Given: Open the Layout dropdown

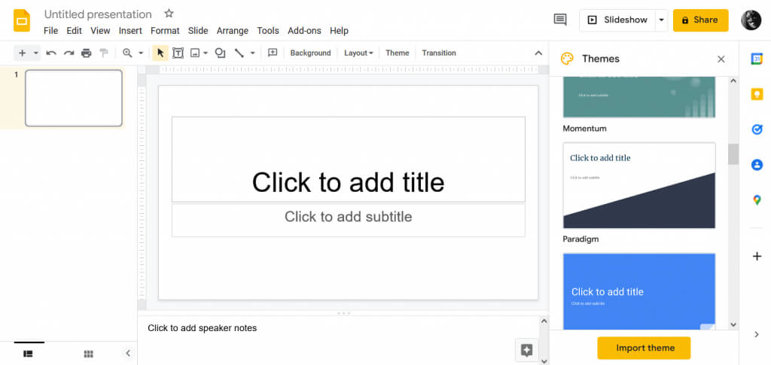Looking at the screenshot, I should click(358, 53).
